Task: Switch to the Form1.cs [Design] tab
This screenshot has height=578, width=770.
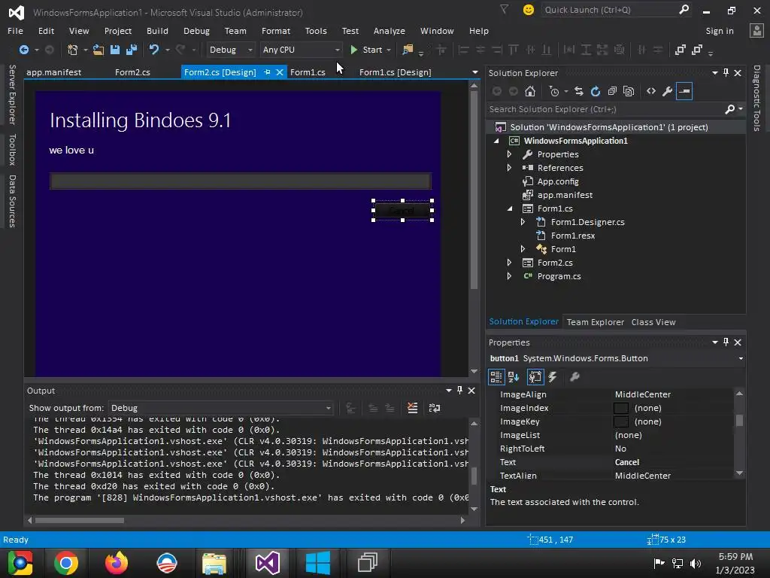Action: [x=396, y=72]
